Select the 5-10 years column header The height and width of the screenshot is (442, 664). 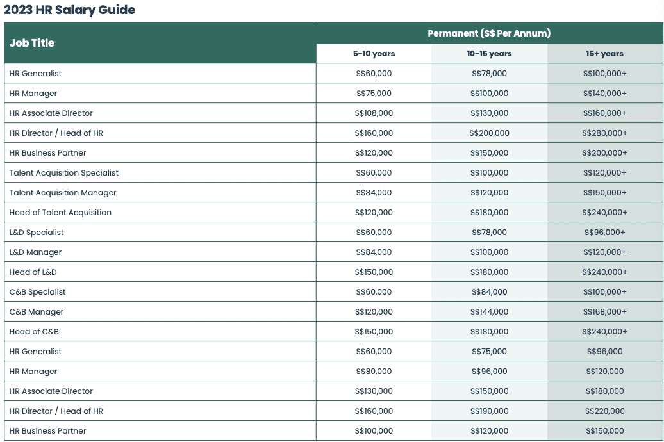click(374, 54)
